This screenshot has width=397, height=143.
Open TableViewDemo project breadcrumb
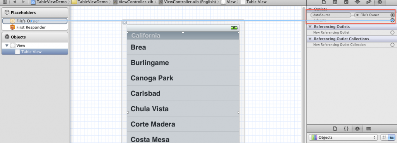pos(49,2)
